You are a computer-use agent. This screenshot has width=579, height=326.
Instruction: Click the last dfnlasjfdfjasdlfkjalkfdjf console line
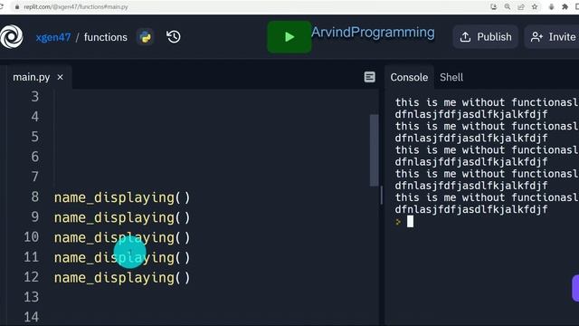pyautogui.click(x=471, y=209)
